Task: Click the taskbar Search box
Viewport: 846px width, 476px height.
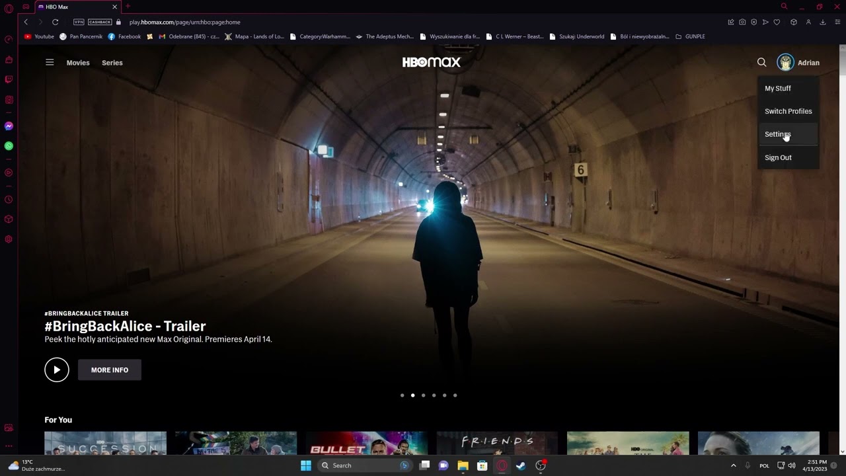Action: pos(364,465)
